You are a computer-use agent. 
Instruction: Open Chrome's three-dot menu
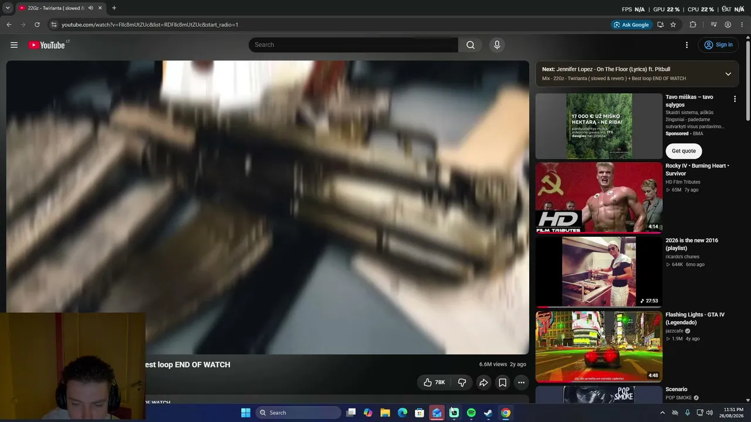742,25
